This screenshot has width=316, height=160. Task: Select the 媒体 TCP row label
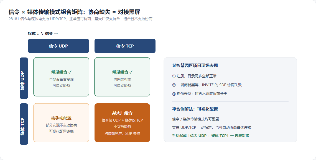tap(24, 124)
